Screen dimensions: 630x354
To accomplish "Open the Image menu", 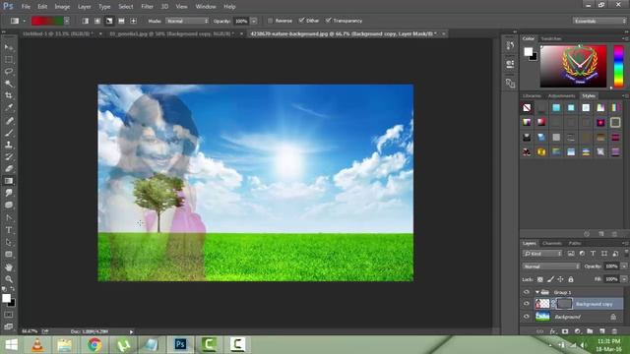I will 62,7.
